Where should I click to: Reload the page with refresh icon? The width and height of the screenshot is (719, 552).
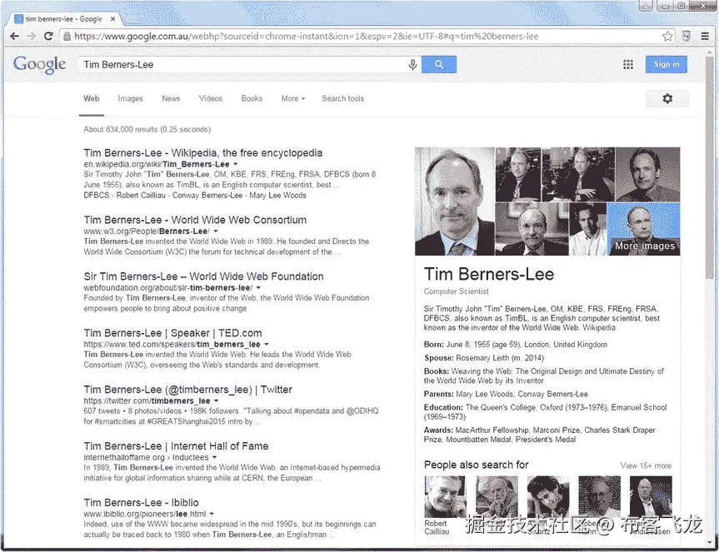point(48,36)
